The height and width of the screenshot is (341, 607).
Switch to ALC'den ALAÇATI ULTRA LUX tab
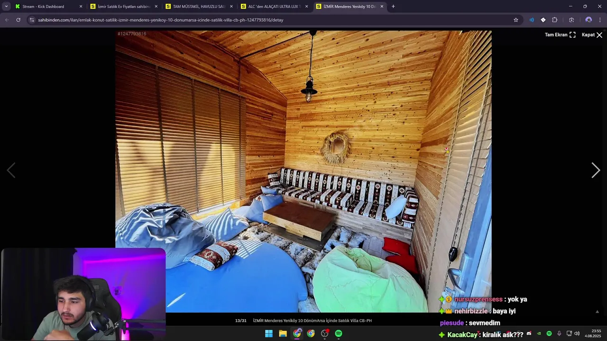click(274, 7)
